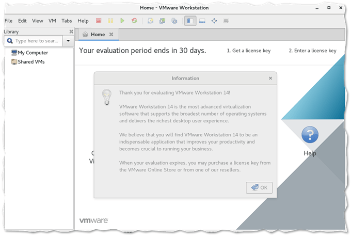The height and width of the screenshot is (236, 351).
Task: Click the Get a license key link
Action: pyautogui.click(x=249, y=51)
